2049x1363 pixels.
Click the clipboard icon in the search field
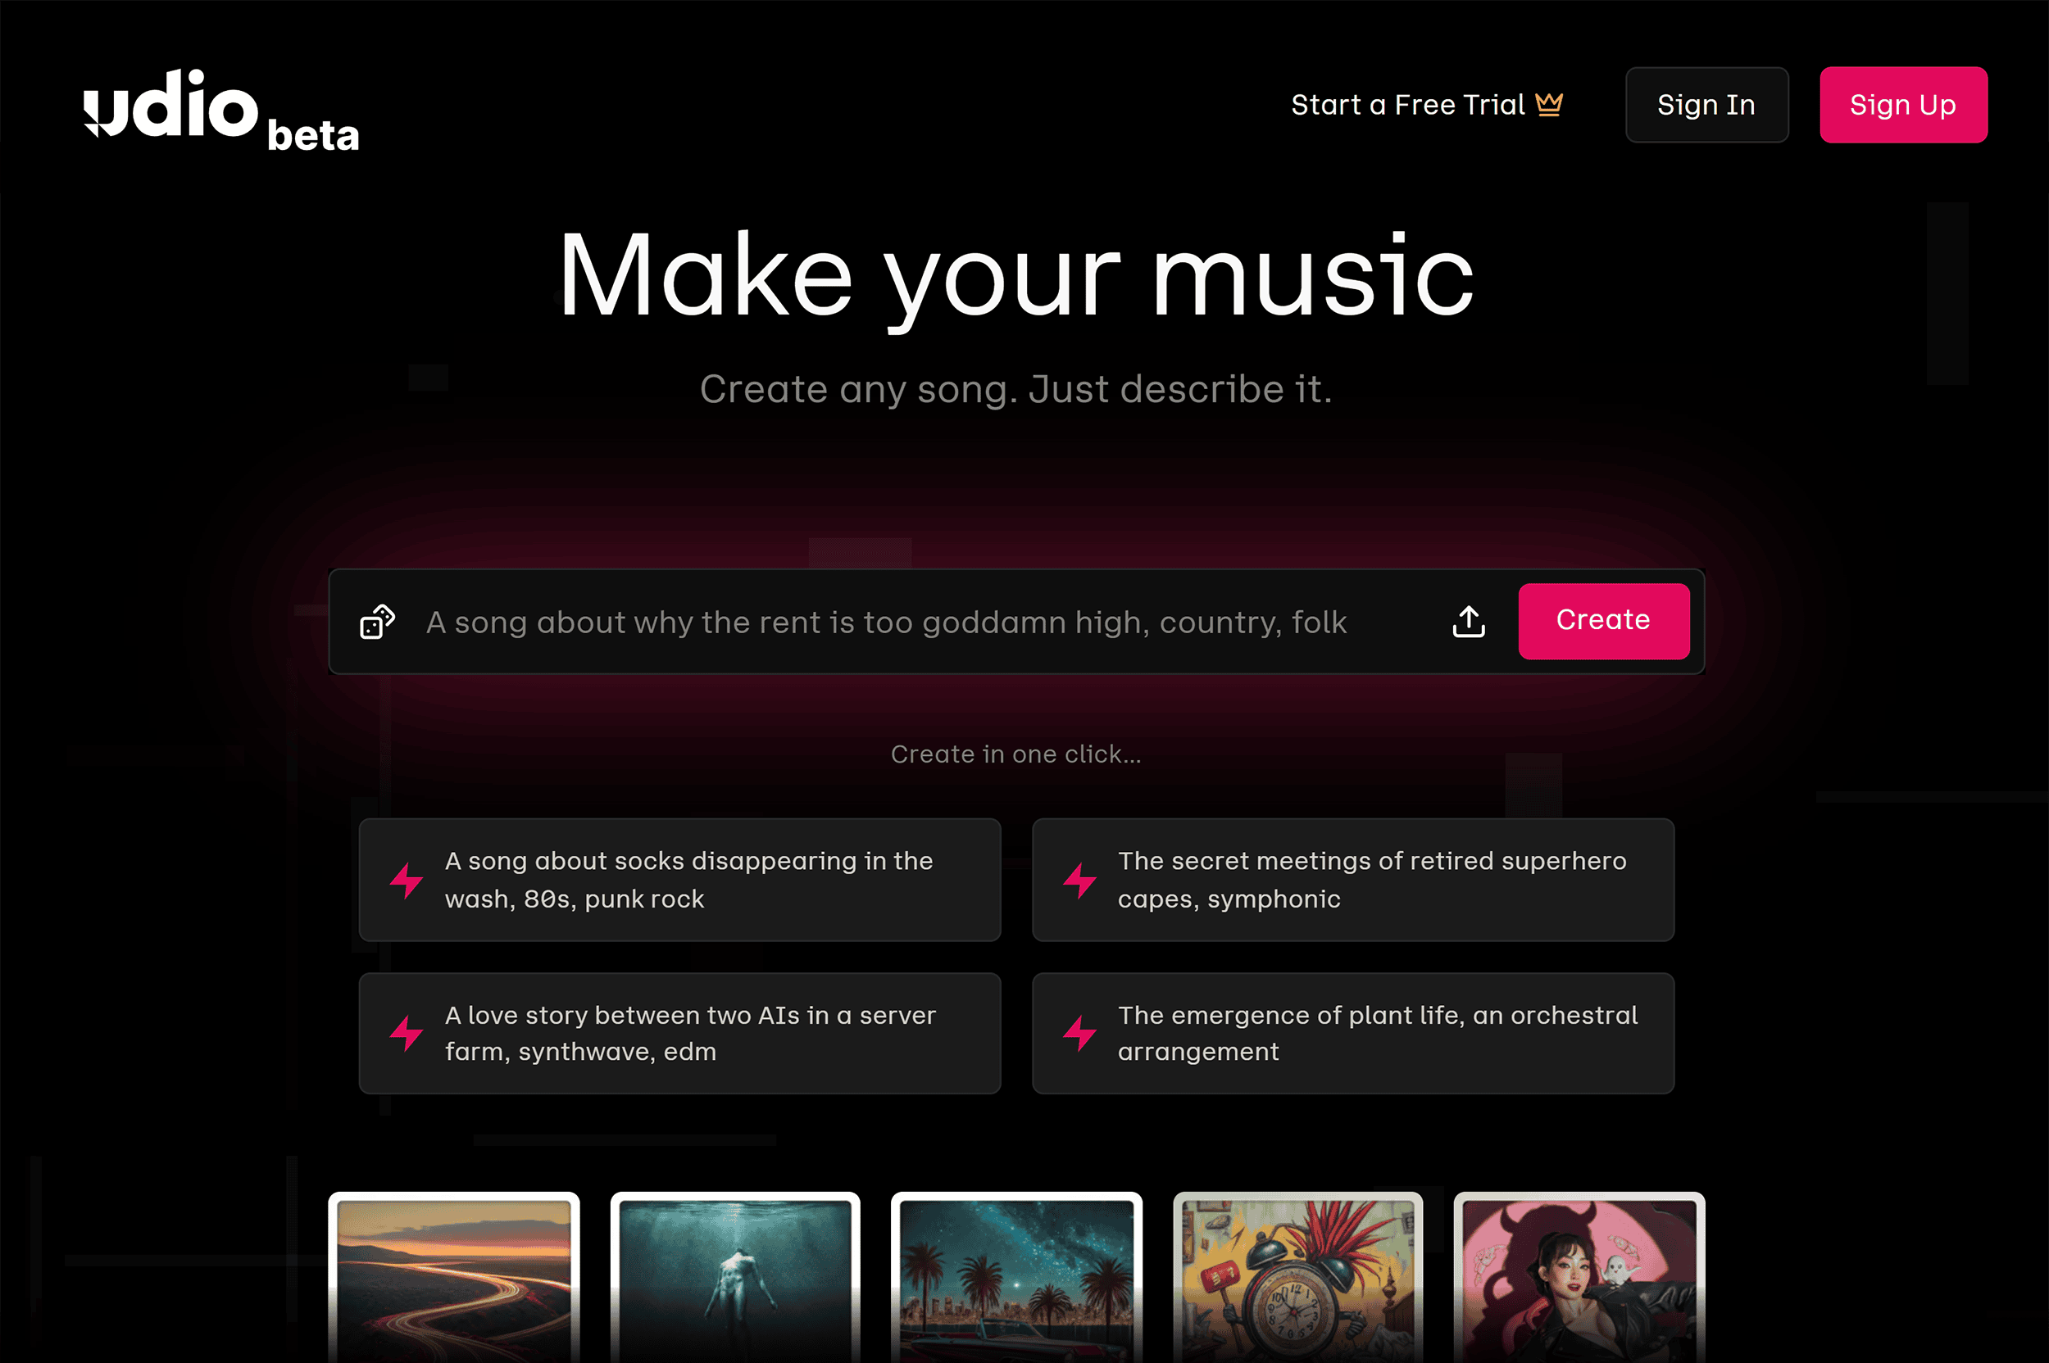coord(378,621)
